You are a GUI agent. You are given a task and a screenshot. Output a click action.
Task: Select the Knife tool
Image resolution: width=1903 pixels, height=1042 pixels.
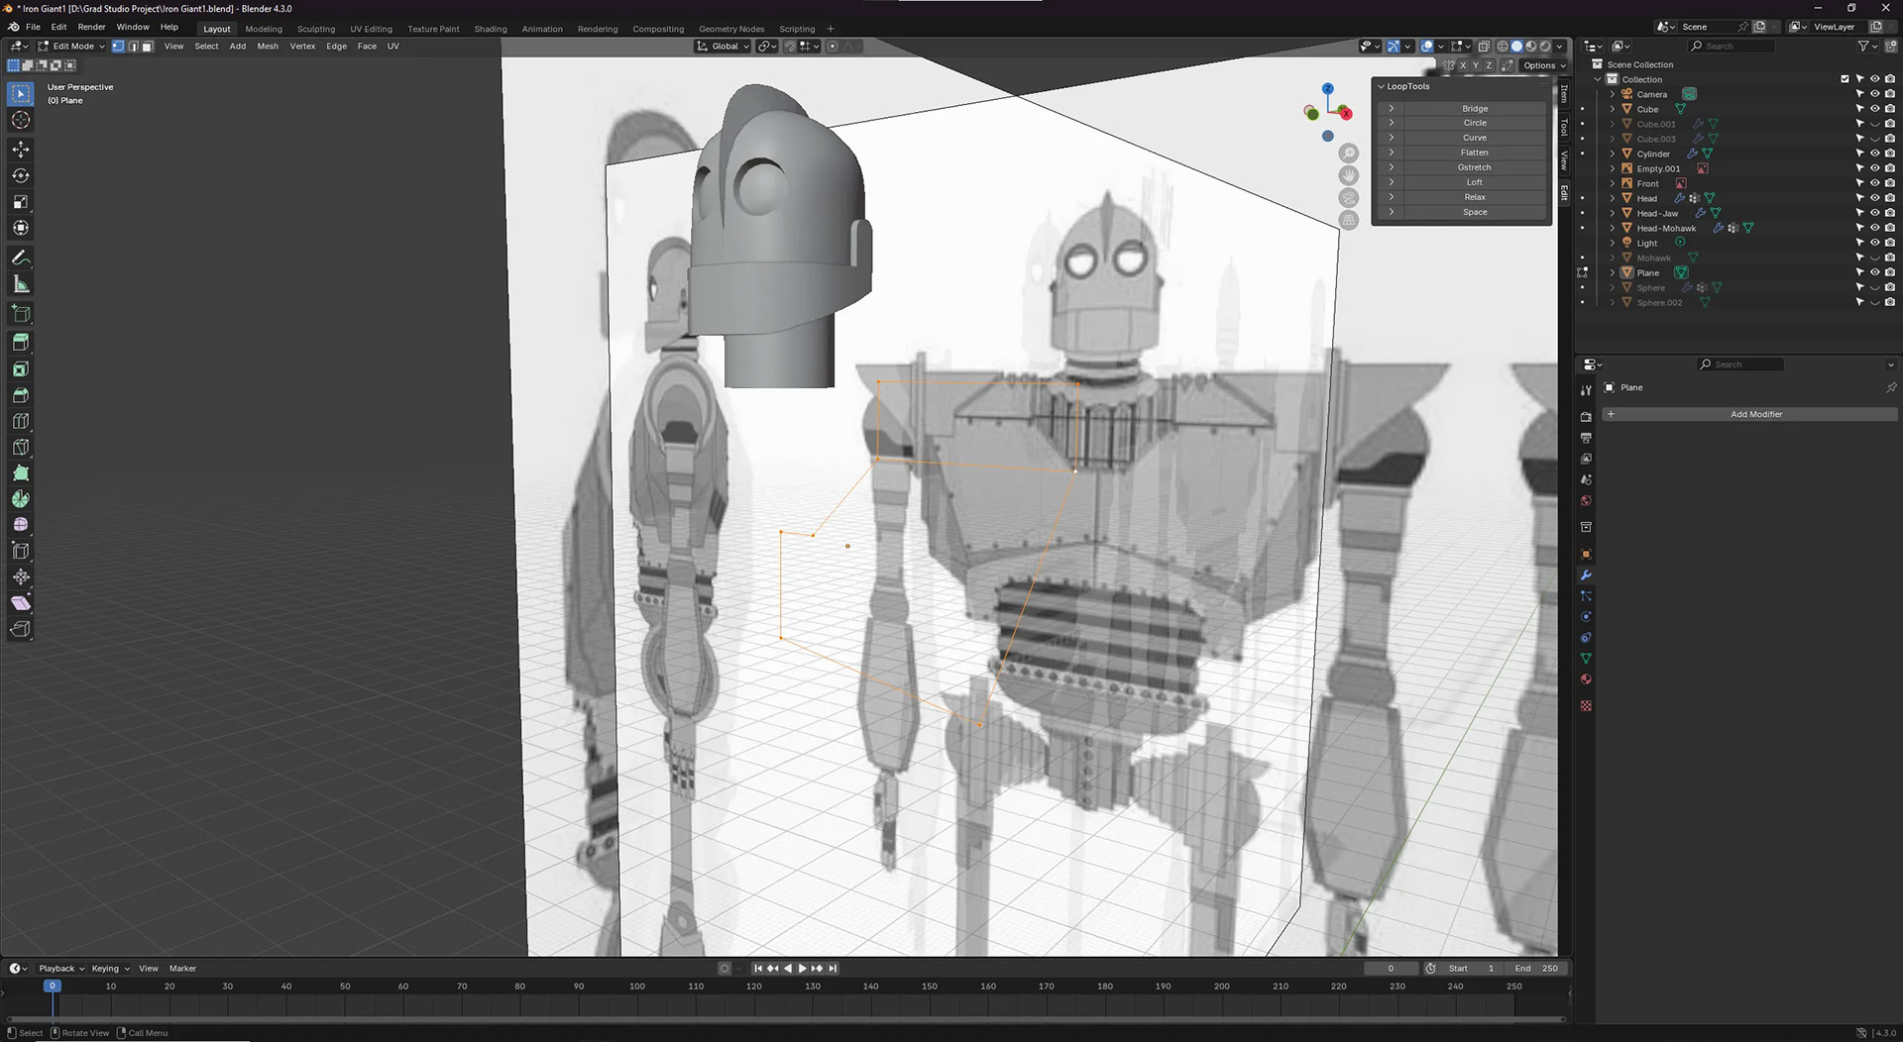pos(21,447)
